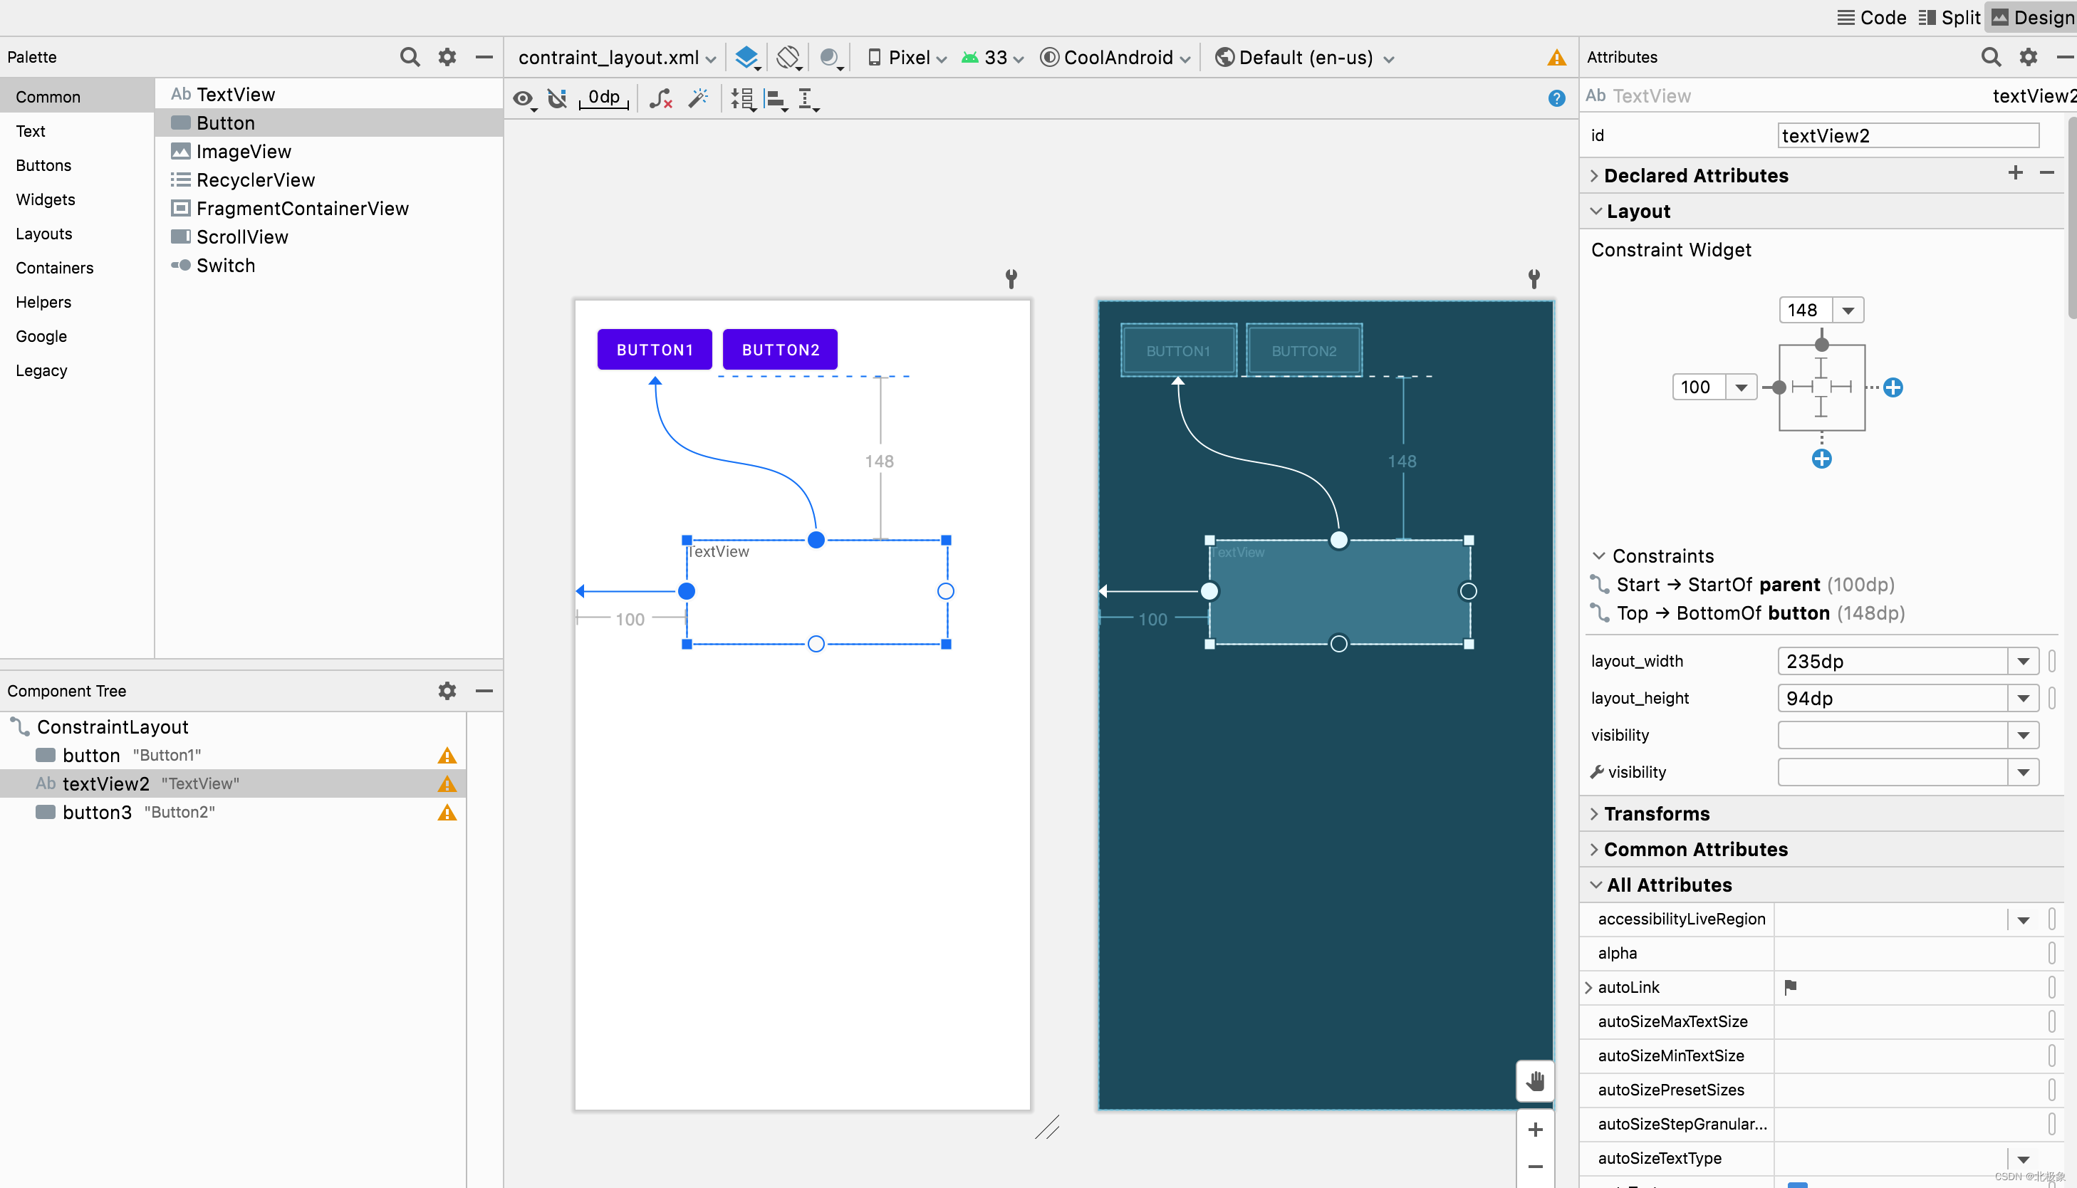Open layout_width dropdown arrow
This screenshot has width=2077, height=1188.
pos(2023,662)
